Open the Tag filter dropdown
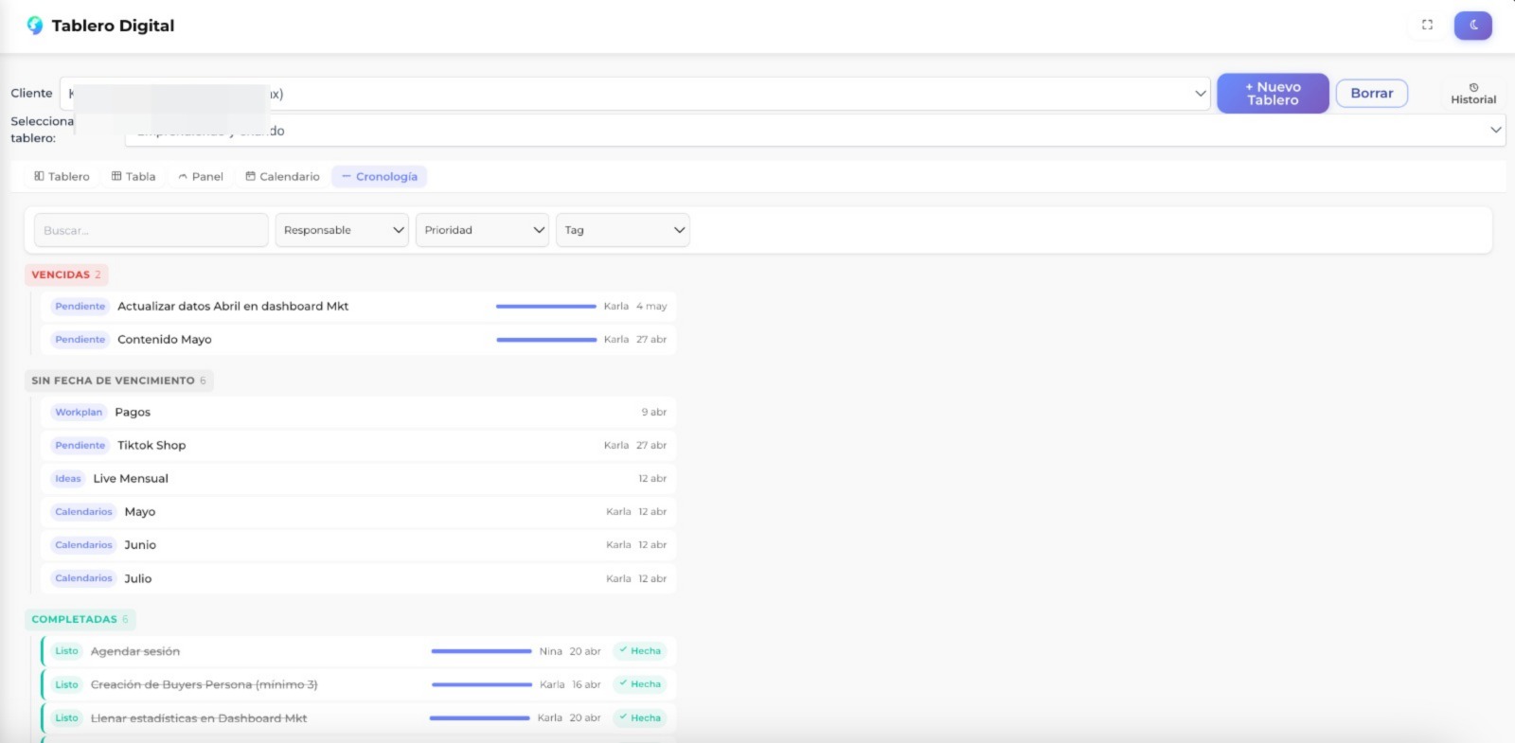1515x743 pixels. point(622,230)
